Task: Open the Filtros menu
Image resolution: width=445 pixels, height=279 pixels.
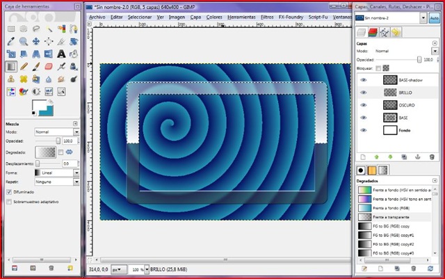Action: click(267, 17)
